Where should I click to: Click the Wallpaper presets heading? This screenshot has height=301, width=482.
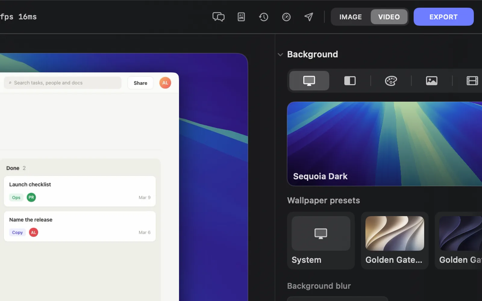[324, 200]
